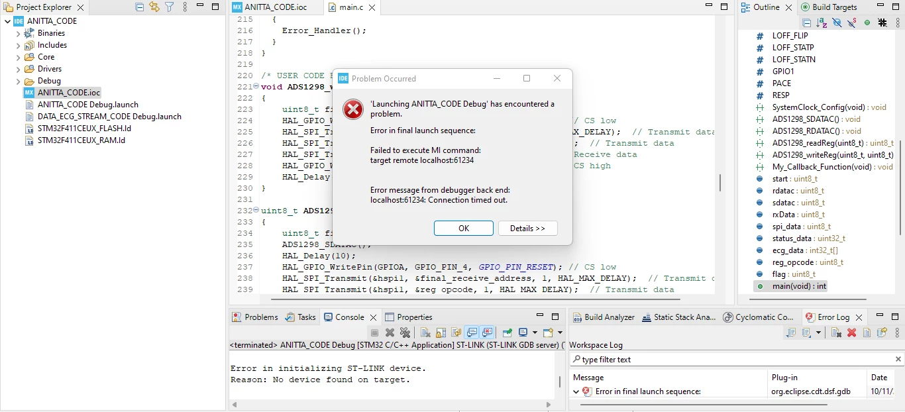Toggle alphabetical sort in Outline
The width and height of the screenshot is (905, 412).
tap(822, 23)
